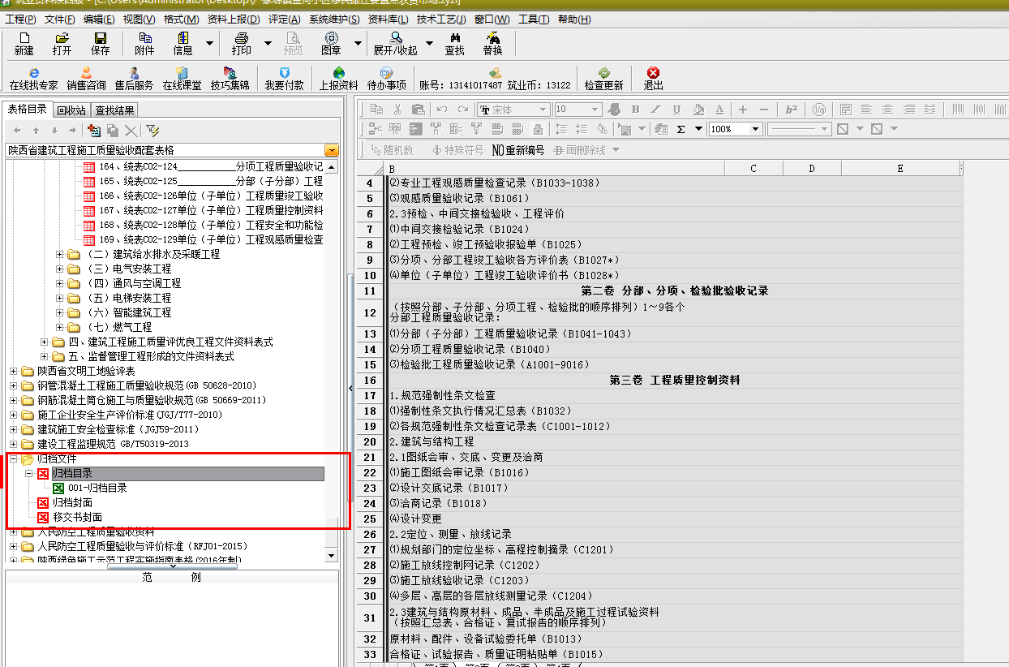Open the 陕西省建筑工程 form set dropdown
Image resolution: width=1009 pixels, height=667 pixels.
(331, 150)
